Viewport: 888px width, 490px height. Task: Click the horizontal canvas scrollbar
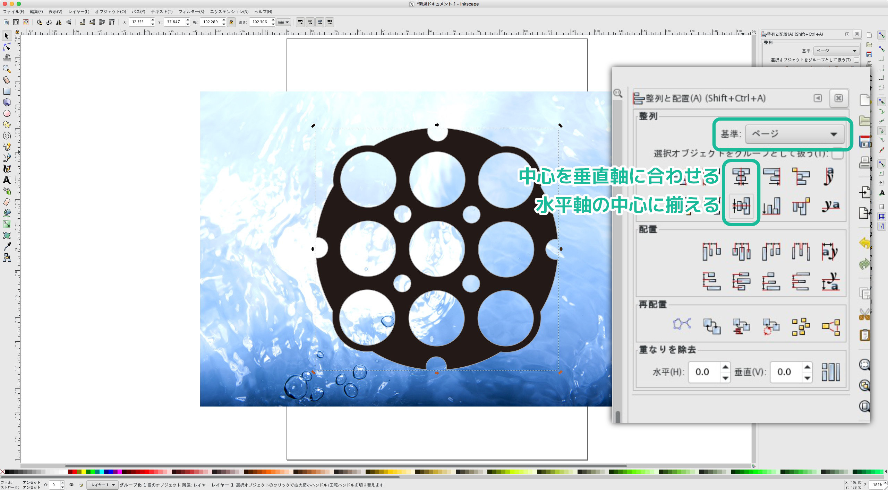[346, 466]
